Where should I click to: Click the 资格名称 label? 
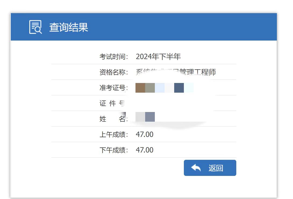point(114,72)
